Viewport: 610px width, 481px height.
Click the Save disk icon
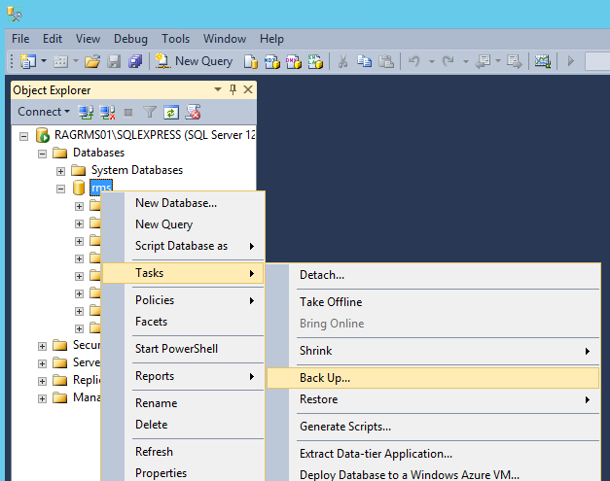(114, 61)
